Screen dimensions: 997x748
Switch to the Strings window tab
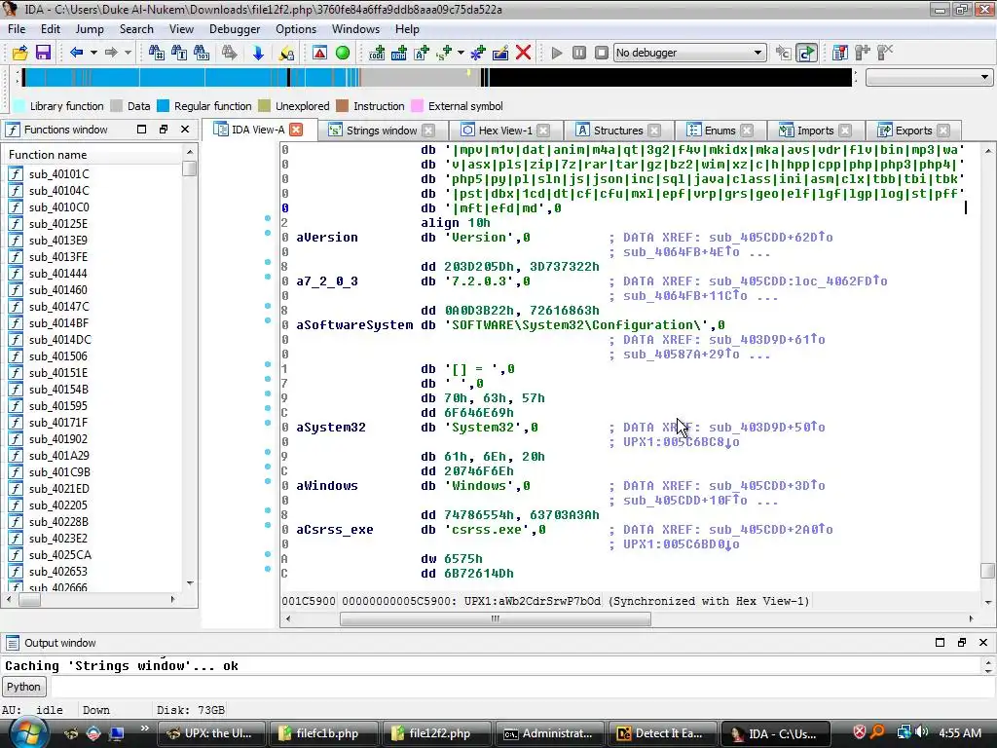(381, 131)
